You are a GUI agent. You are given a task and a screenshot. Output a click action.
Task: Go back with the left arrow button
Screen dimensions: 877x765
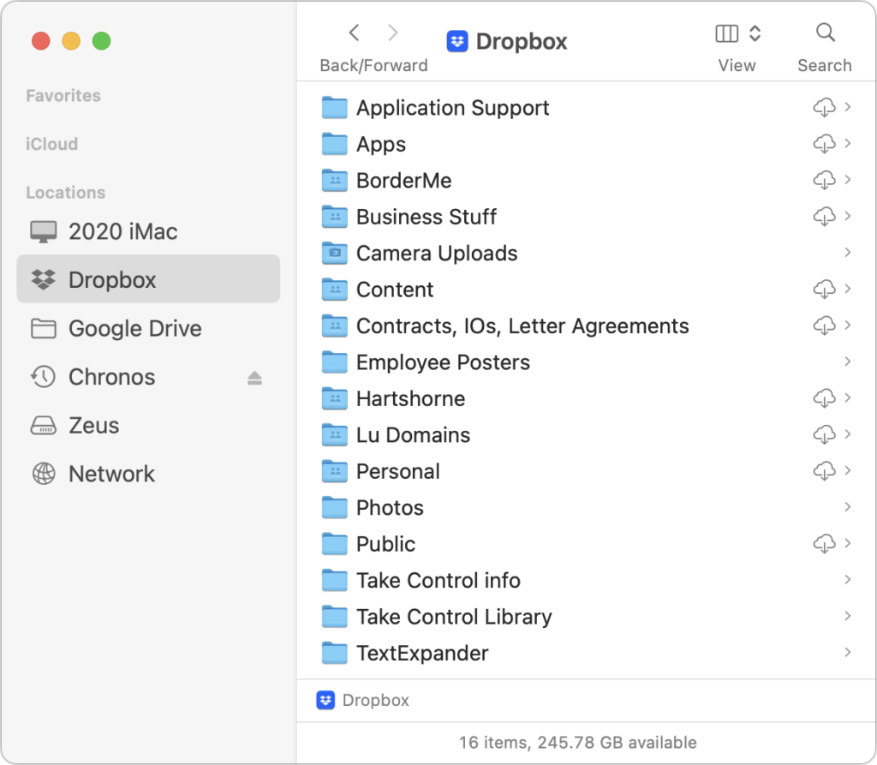pyautogui.click(x=354, y=33)
